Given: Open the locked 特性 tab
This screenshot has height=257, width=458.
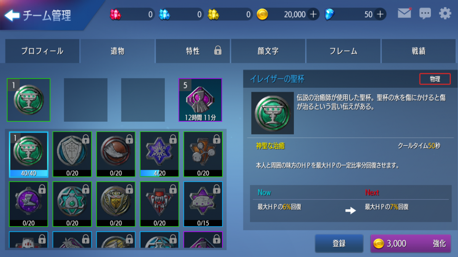Looking at the screenshot, I should click(193, 51).
